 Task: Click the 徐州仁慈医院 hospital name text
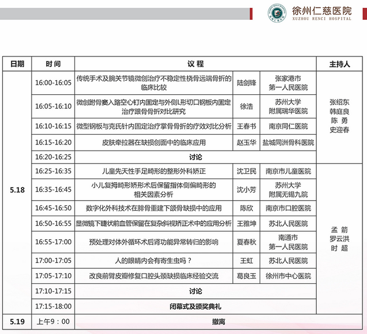pos(321,11)
